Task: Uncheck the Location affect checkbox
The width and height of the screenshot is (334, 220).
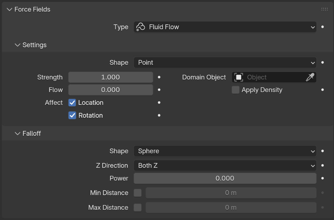Action: (x=72, y=103)
